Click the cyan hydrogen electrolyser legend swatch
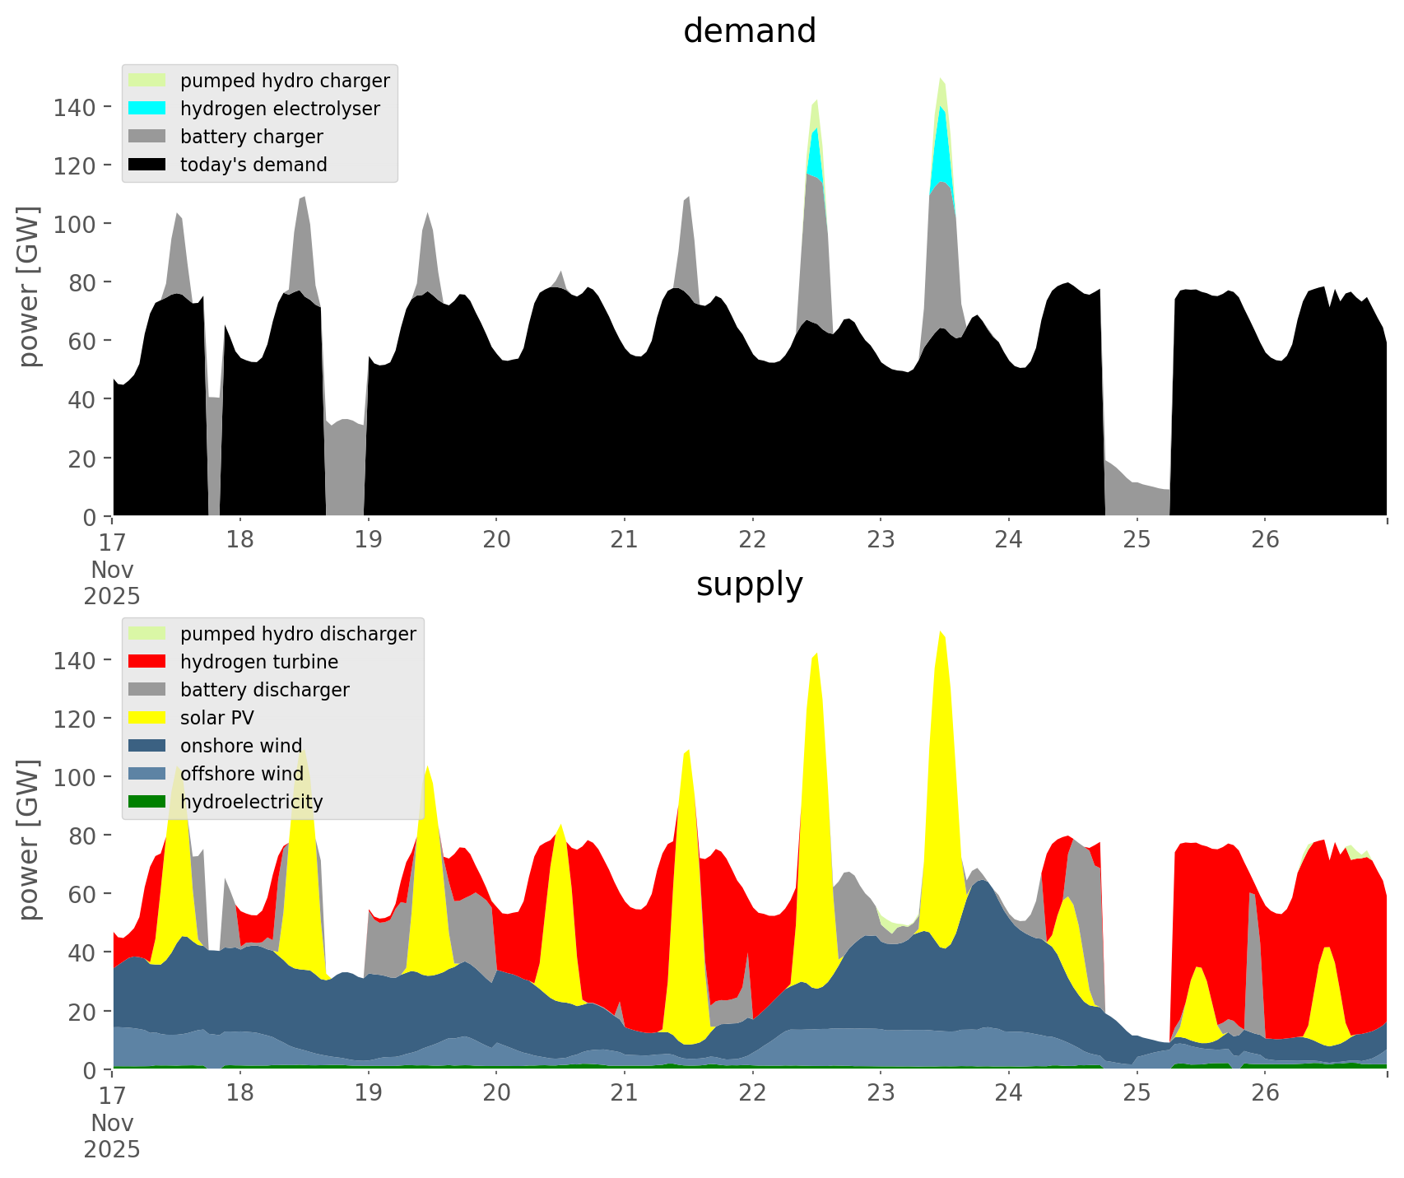1404x1178 pixels. pos(147,109)
